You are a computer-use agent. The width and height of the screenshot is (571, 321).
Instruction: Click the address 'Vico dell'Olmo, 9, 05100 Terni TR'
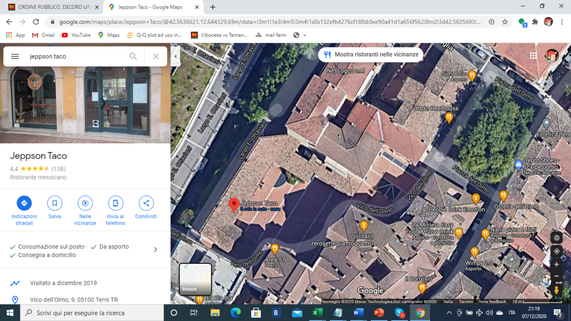(x=74, y=300)
